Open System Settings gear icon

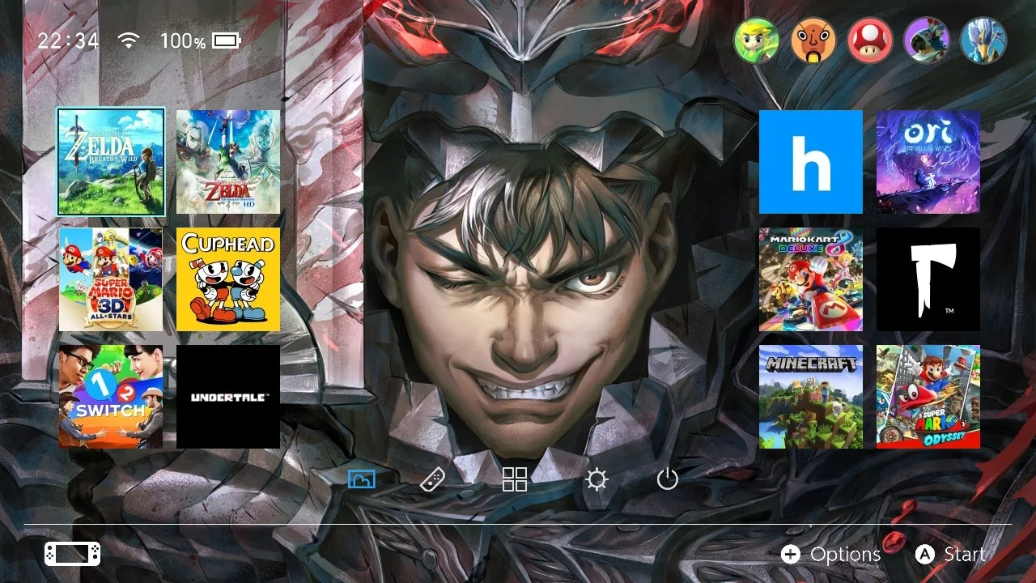click(597, 480)
